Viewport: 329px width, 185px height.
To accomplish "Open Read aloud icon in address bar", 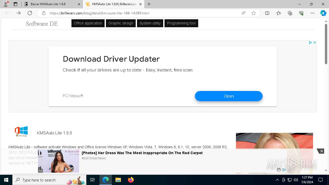I will coord(243,13).
